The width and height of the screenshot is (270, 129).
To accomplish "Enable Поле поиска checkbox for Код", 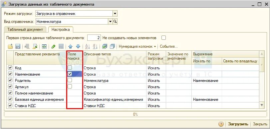I will pos(70,68).
